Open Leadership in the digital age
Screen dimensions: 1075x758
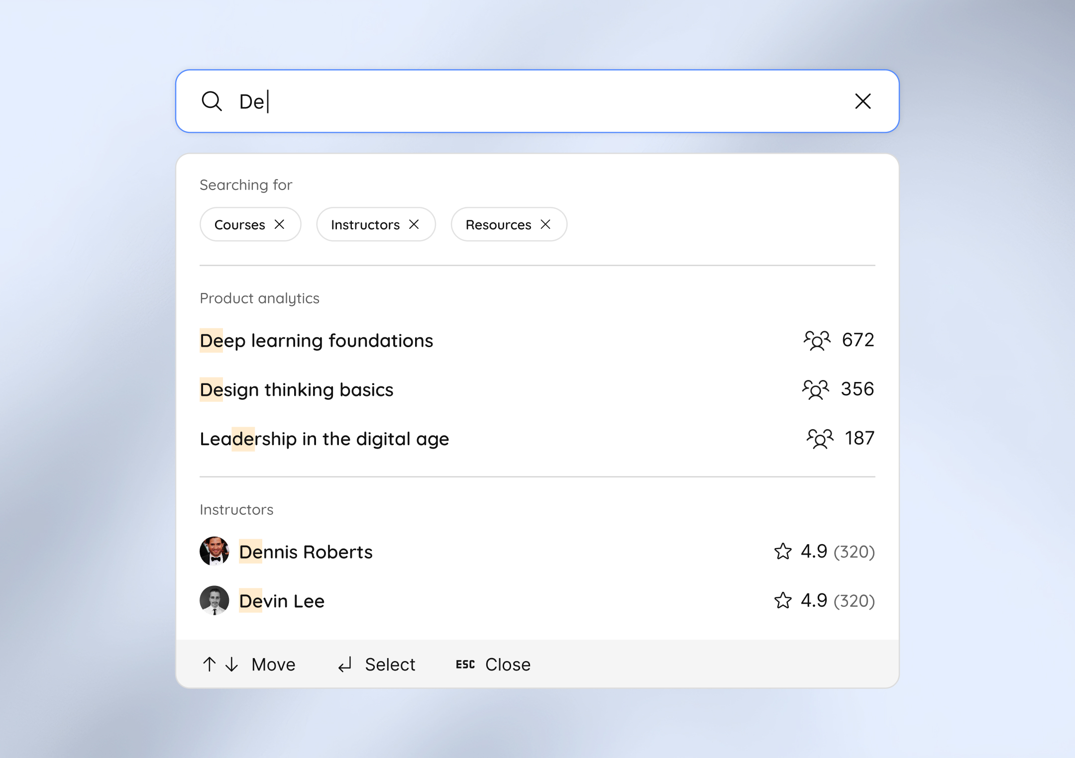[x=324, y=439]
